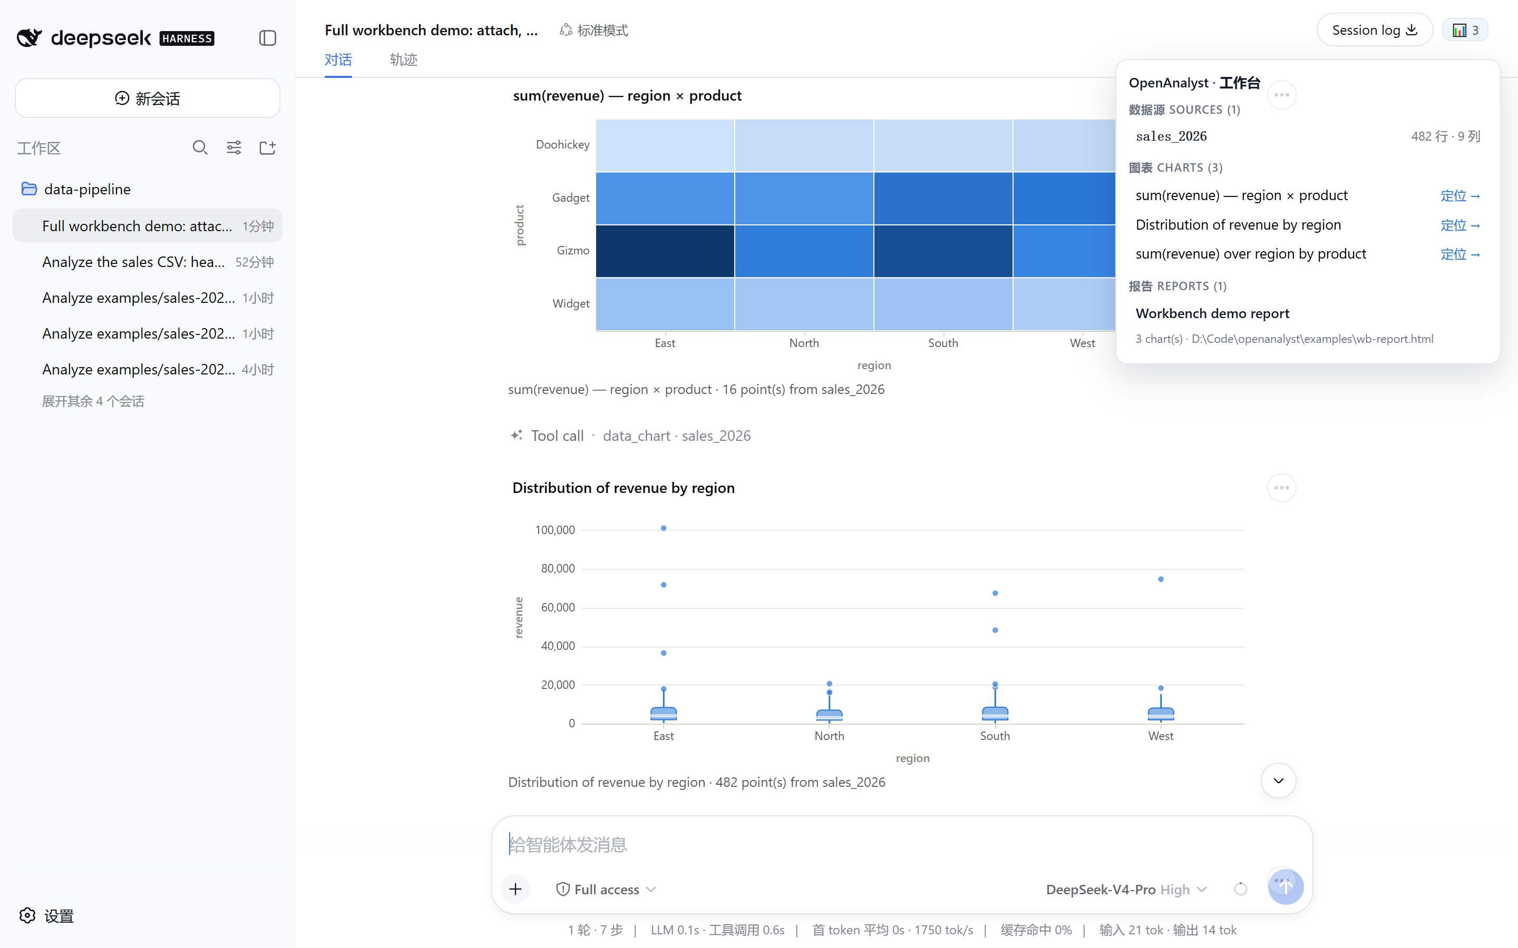1518x948 pixels.
Task: Click the Doohickey East heatmap cell
Action: [x=665, y=145]
